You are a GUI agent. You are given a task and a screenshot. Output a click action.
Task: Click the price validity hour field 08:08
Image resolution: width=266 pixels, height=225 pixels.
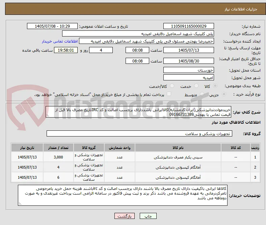pos(137,61)
